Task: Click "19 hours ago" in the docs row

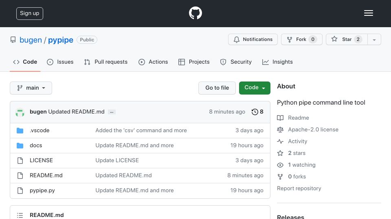Action: coord(247,146)
